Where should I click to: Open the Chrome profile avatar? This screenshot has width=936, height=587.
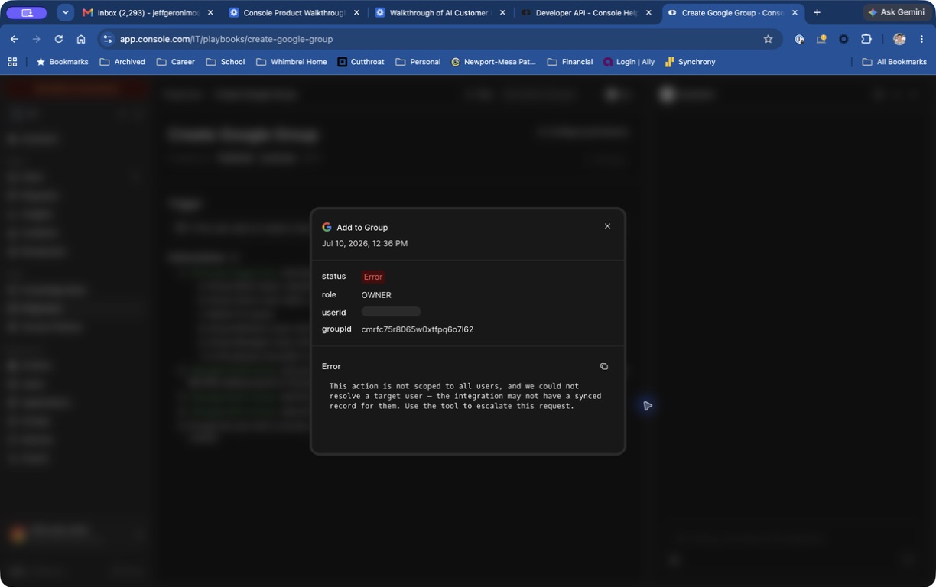point(899,39)
